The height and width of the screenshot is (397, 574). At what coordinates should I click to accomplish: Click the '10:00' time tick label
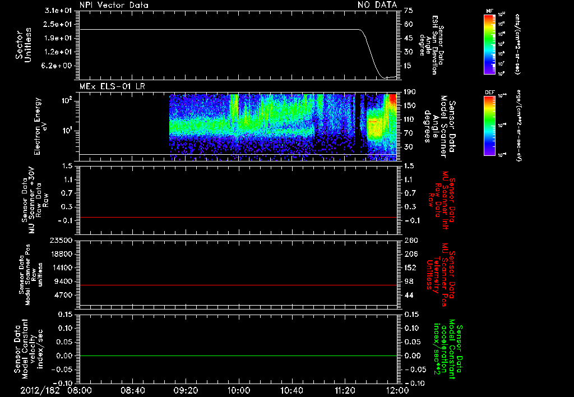coord(239,390)
